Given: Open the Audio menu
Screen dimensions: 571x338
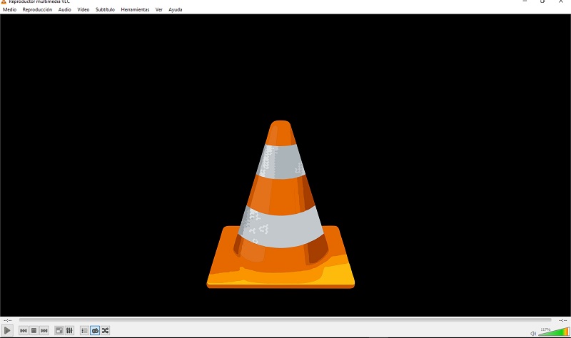Looking at the screenshot, I should coord(64,9).
